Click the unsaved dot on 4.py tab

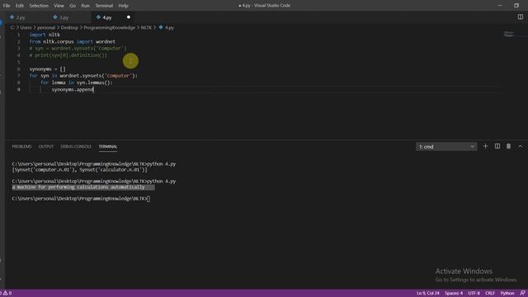coord(129,17)
